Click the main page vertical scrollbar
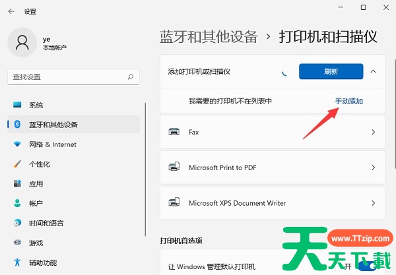 (x=395, y=113)
